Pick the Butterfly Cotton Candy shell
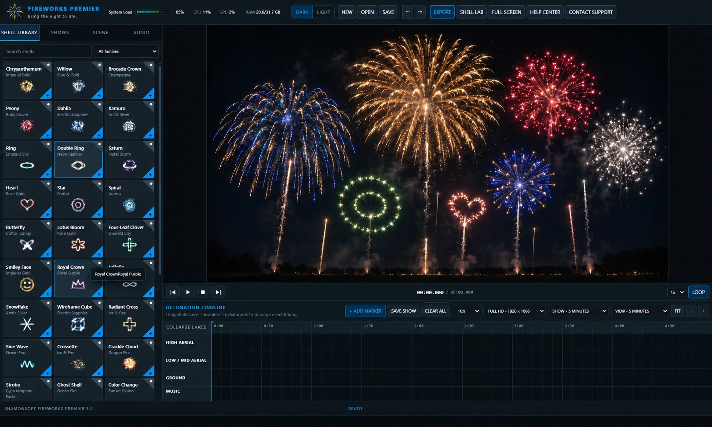Screen dimensions: 712x427 click(x=27, y=239)
